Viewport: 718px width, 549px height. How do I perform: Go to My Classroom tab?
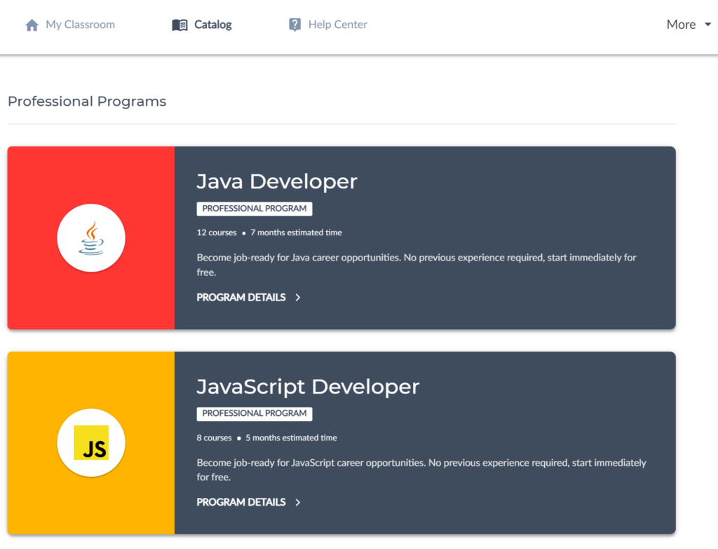[x=80, y=25]
